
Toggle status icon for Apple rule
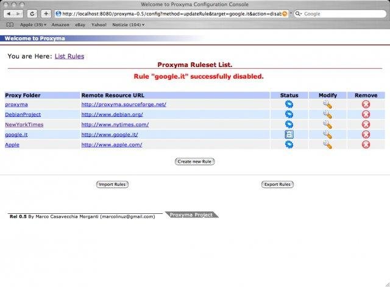click(289, 144)
